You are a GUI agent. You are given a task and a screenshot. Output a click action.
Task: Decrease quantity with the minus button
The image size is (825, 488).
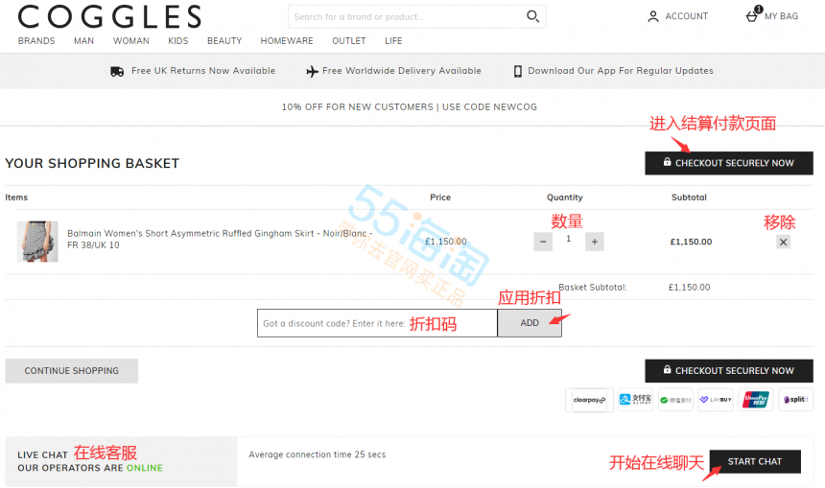543,242
